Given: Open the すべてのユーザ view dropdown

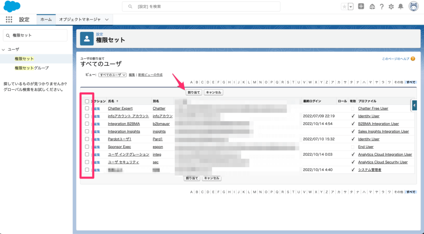Looking at the screenshot, I should coord(112,75).
